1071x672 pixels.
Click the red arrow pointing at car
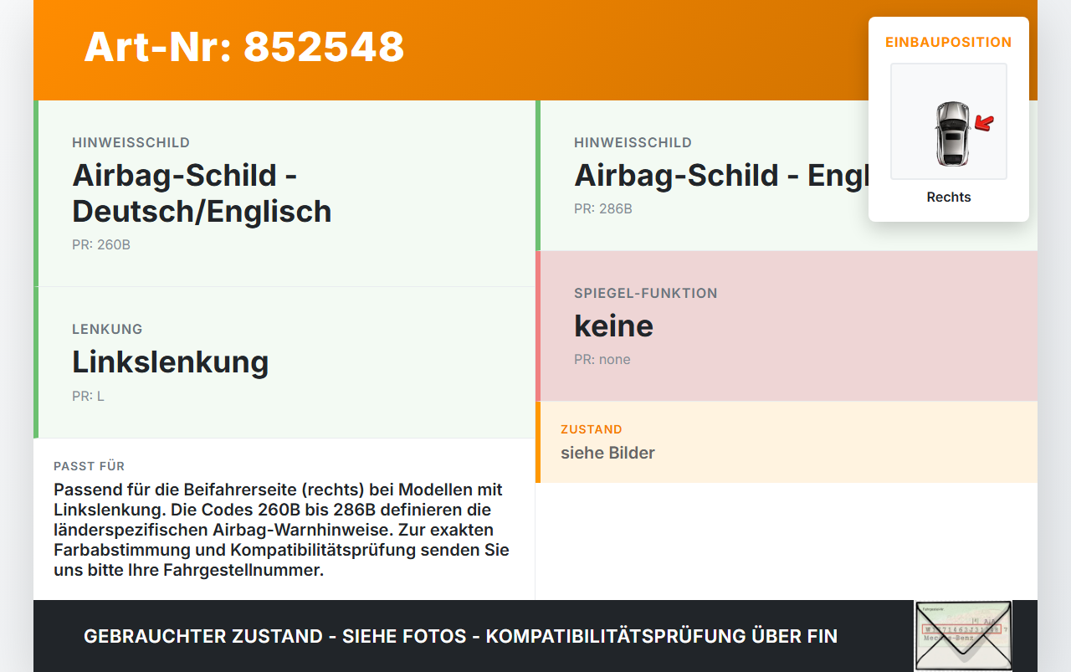tap(985, 124)
